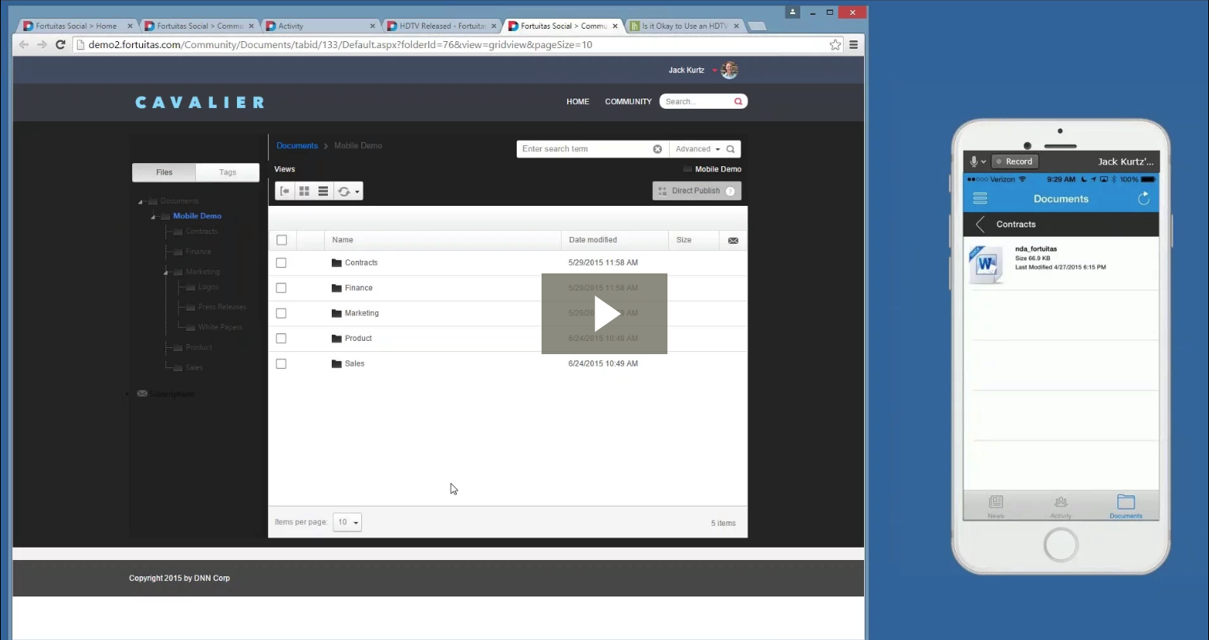Play the video overlay button
The height and width of the screenshot is (640, 1209).
click(604, 314)
